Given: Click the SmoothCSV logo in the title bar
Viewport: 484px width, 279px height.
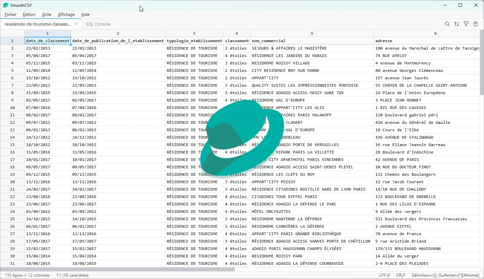Looking at the screenshot, I should pyautogui.click(x=5, y=5).
